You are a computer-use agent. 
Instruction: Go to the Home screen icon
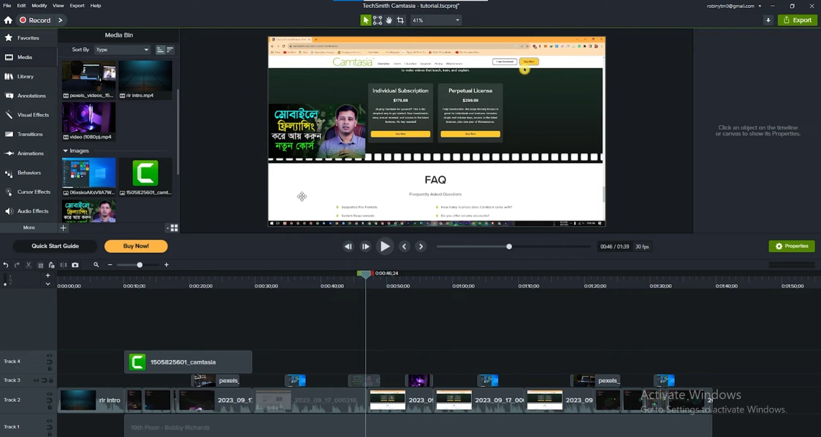(8, 20)
